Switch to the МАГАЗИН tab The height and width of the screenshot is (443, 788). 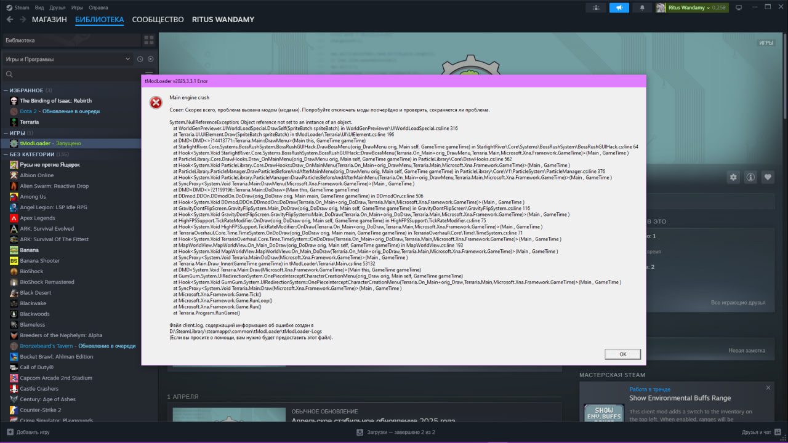pyautogui.click(x=49, y=20)
